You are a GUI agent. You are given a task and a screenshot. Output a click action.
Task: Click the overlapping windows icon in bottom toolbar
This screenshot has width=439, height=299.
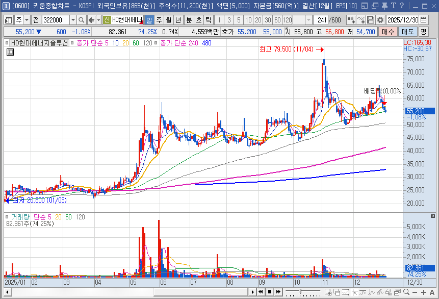point(337,292)
